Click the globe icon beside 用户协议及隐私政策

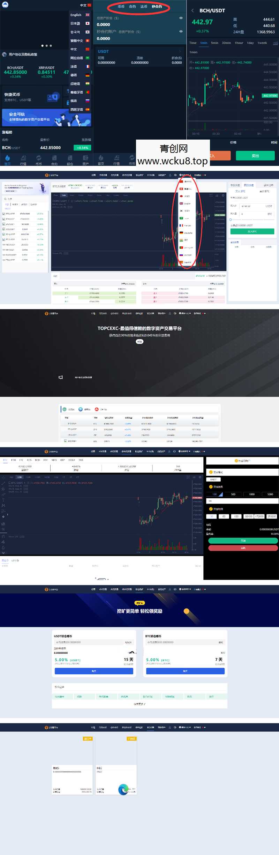coord(4,54)
